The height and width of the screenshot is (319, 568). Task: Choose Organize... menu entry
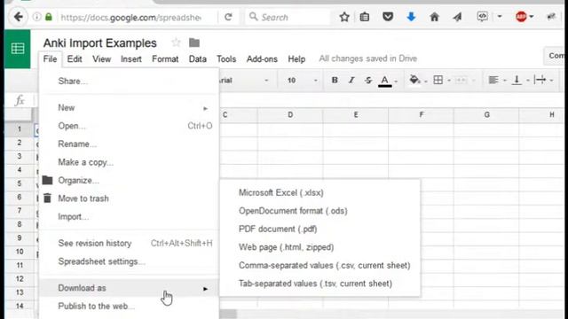coord(129,180)
